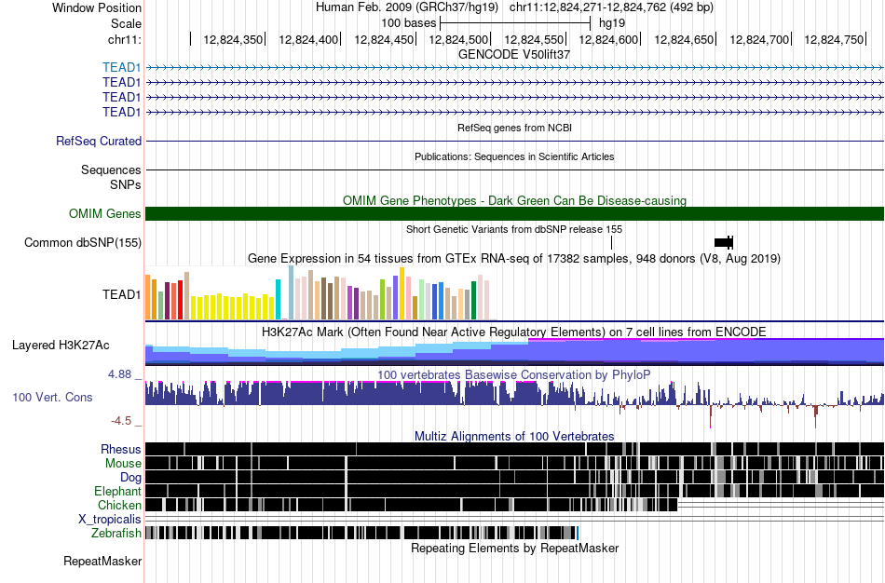Click the Sequences track label
885x583 pixels.
point(111,169)
